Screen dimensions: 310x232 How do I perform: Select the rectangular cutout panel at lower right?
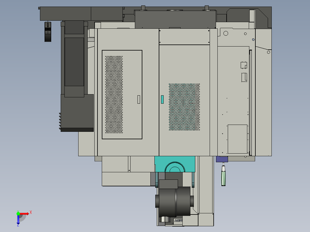pyautogui.click(x=238, y=139)
